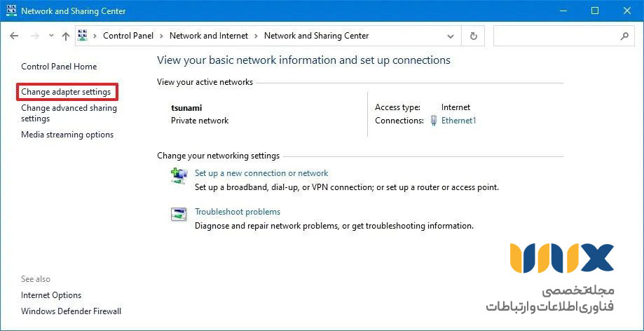Viewport: 644px width, 331px height.
Task: Select Network and Sharing Center breadcrumb
Action: (x=316, y=36)
